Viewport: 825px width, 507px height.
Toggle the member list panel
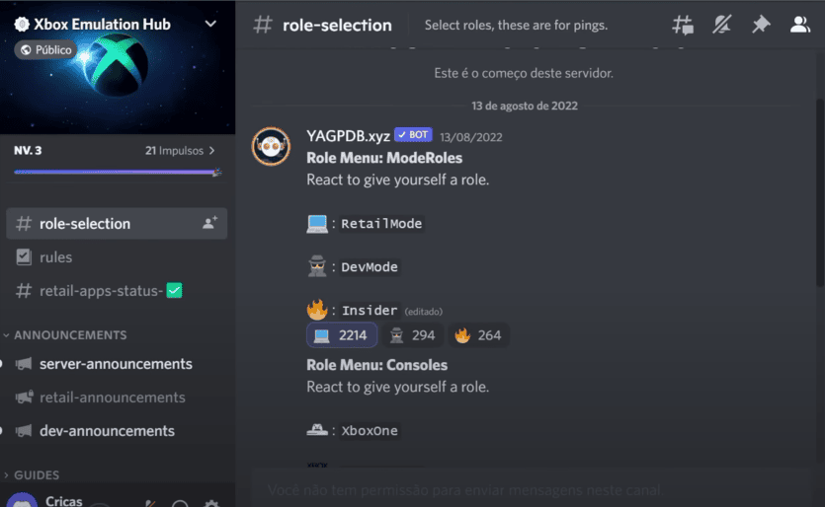tap(799, 26)
